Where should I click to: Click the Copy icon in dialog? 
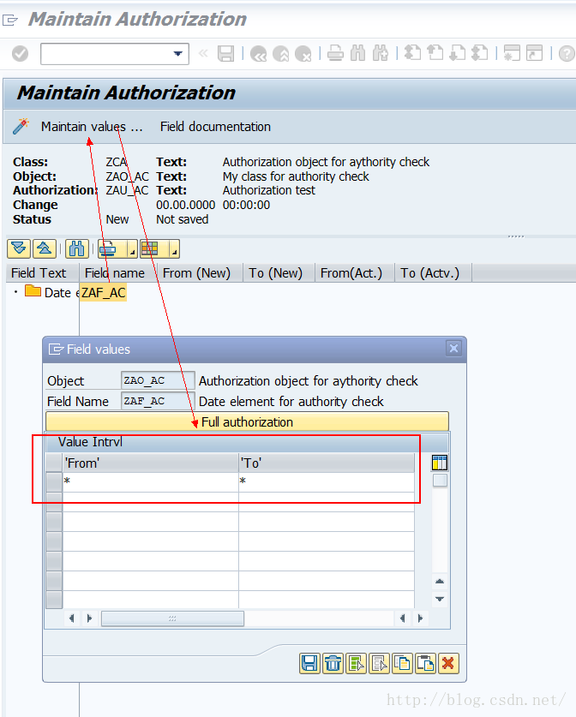[x=402, y=663]
